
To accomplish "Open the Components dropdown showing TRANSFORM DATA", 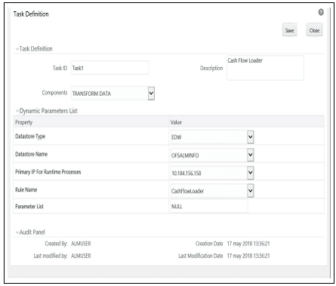I will pyautogui.click(x=113, y=94).
